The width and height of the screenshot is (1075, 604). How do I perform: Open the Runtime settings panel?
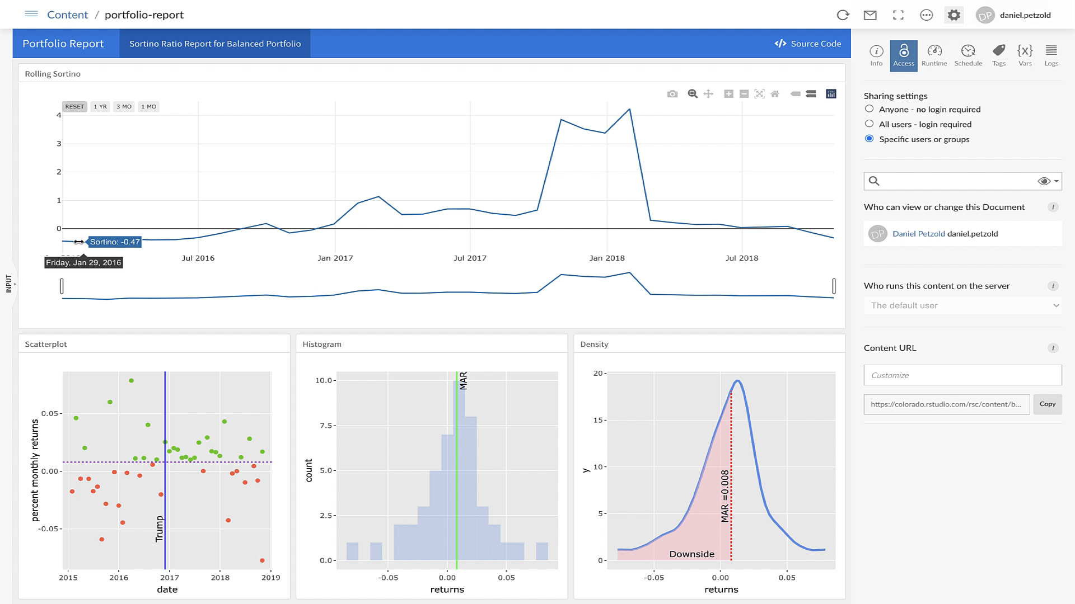point(934,55)
